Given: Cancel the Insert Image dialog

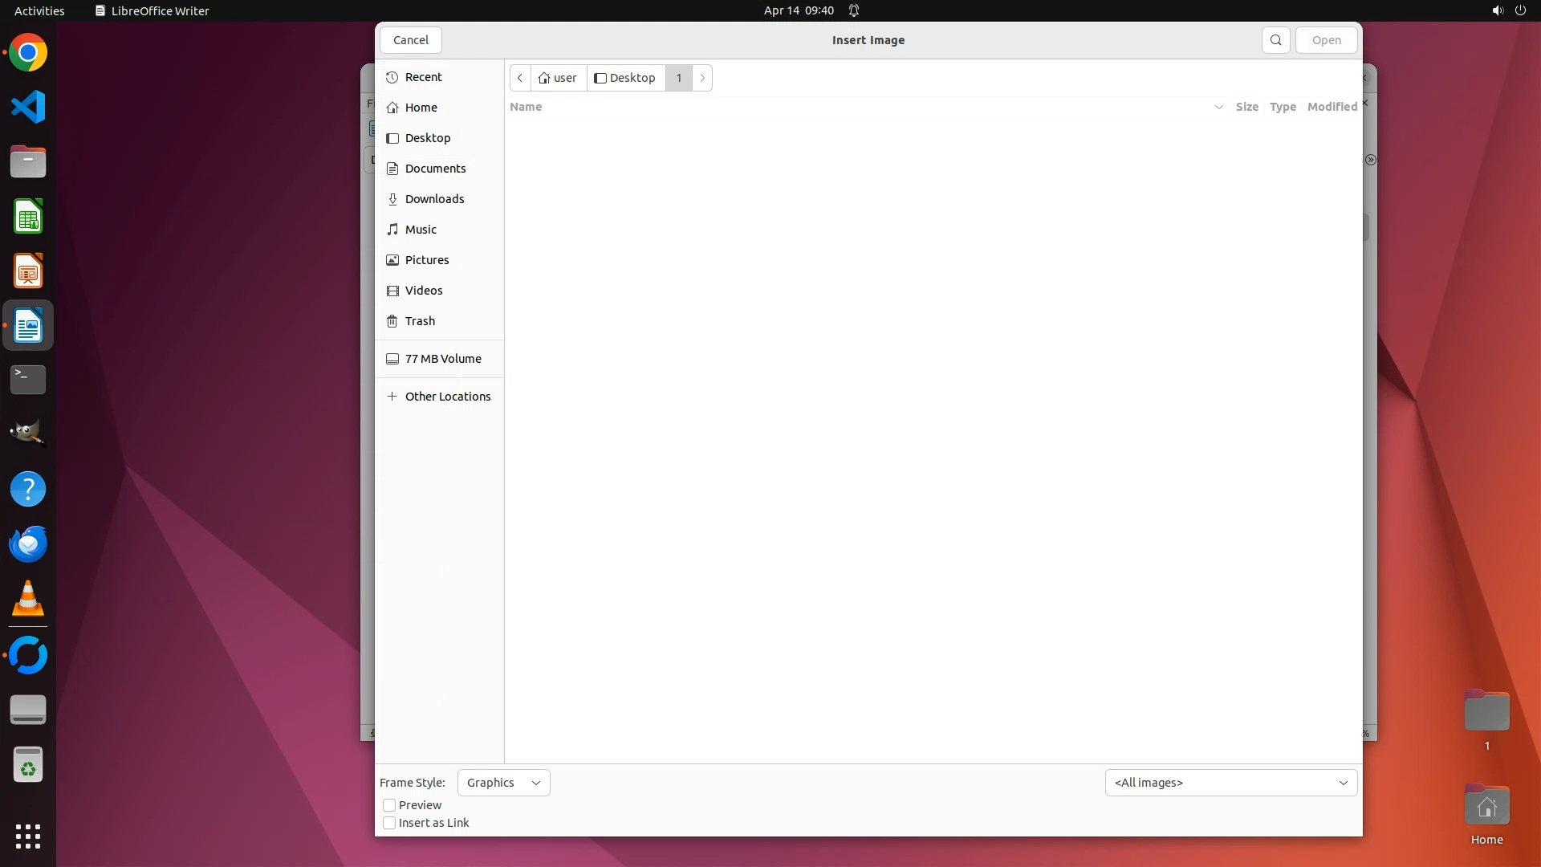Looking at the screenshot, I should point(410,40).
